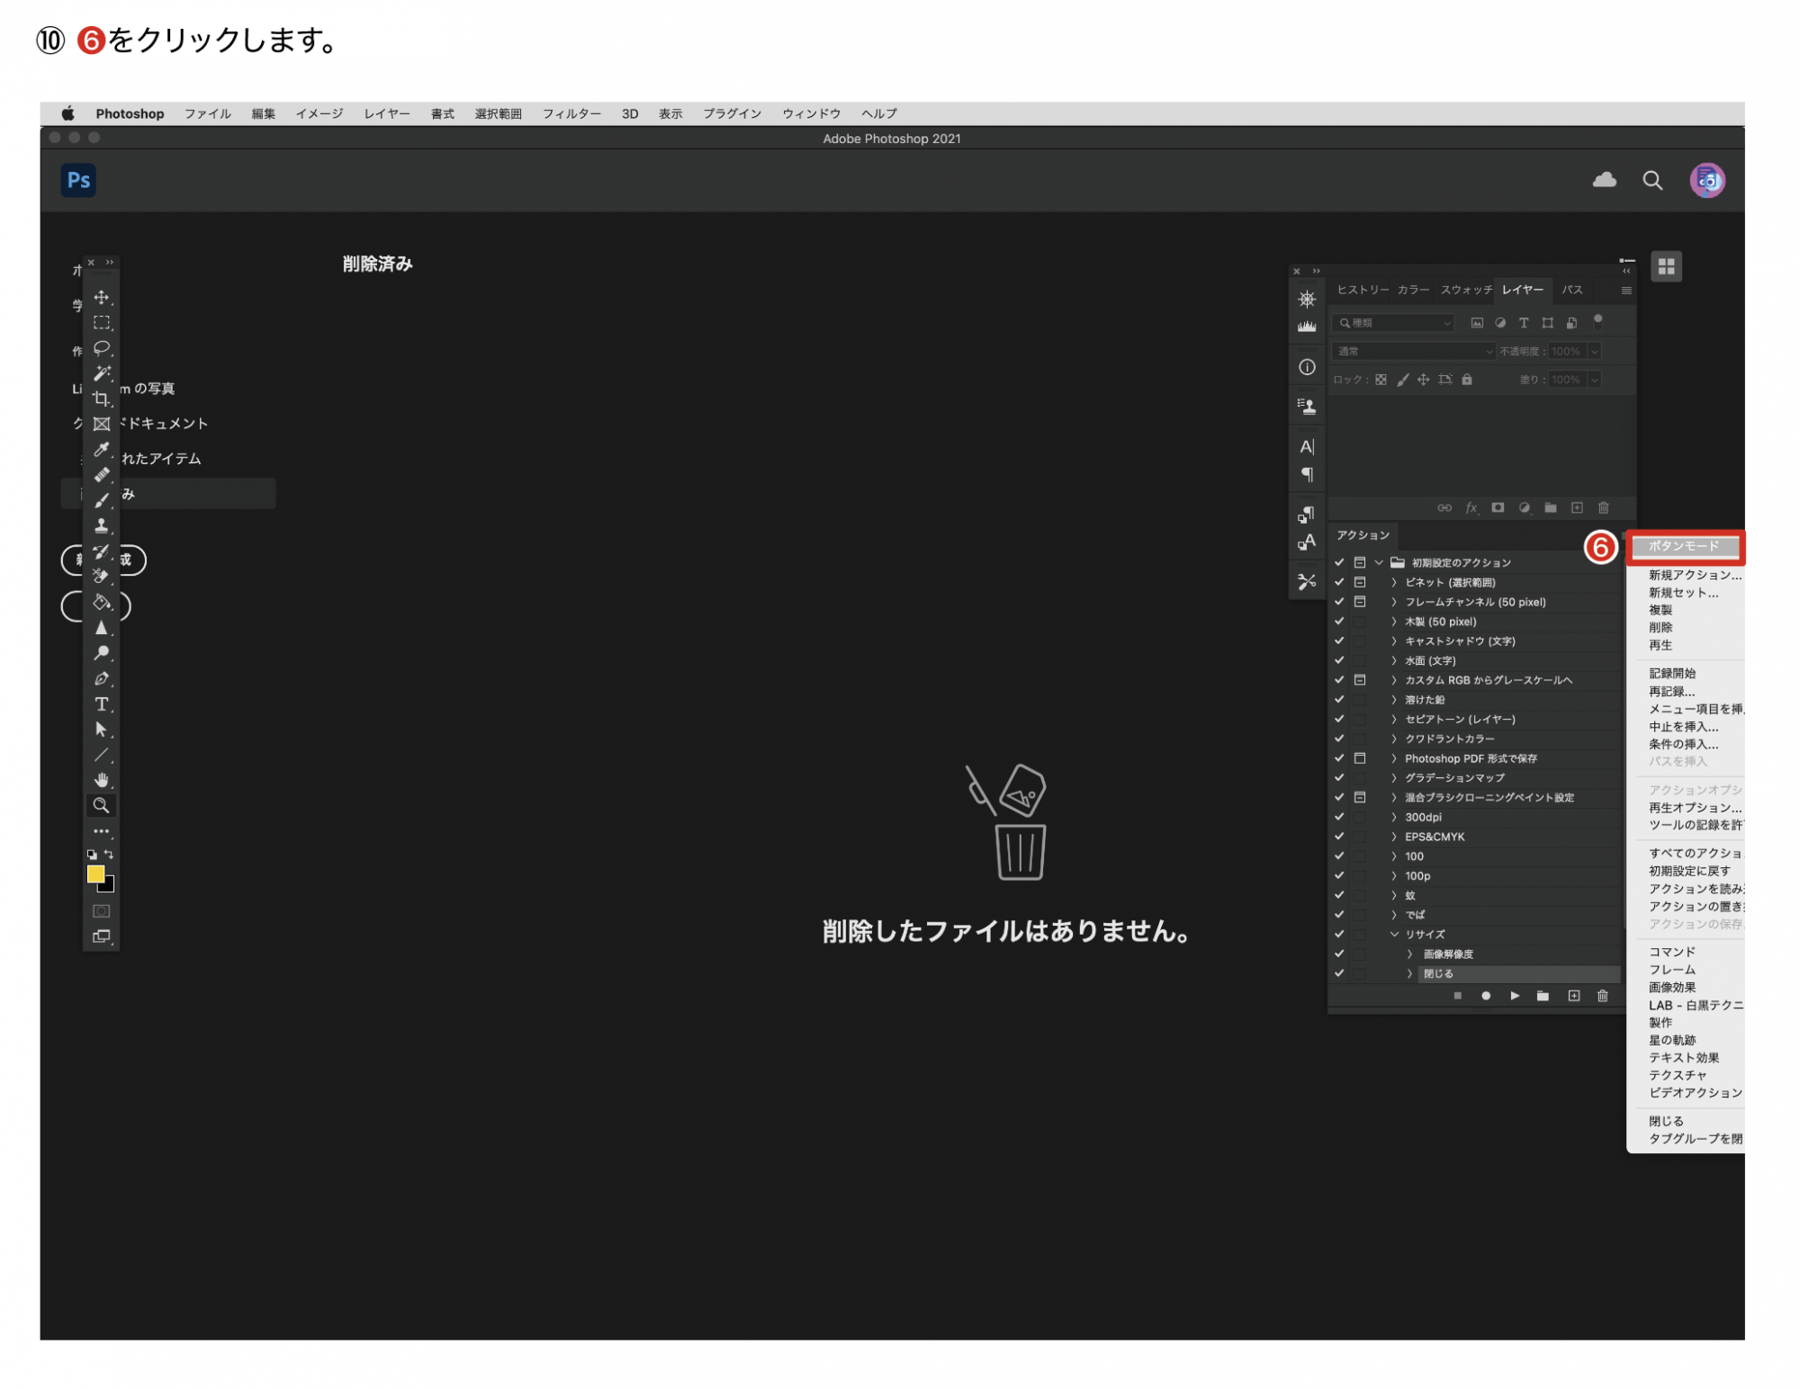Switch to the ヒストリー tab
The image size is (1800, 1389).
[x=1363, y=290]
